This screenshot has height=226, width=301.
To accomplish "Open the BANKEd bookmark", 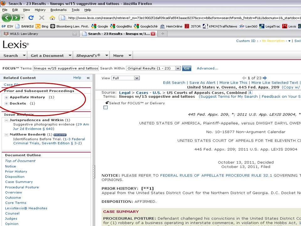I will coord(24,26).
